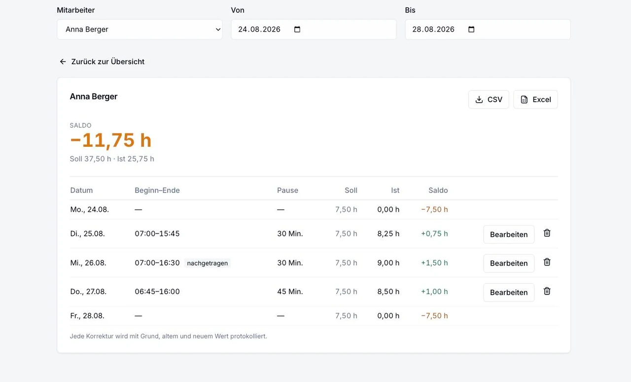Click the time range 06:45–16:00

tap(157, 292)
